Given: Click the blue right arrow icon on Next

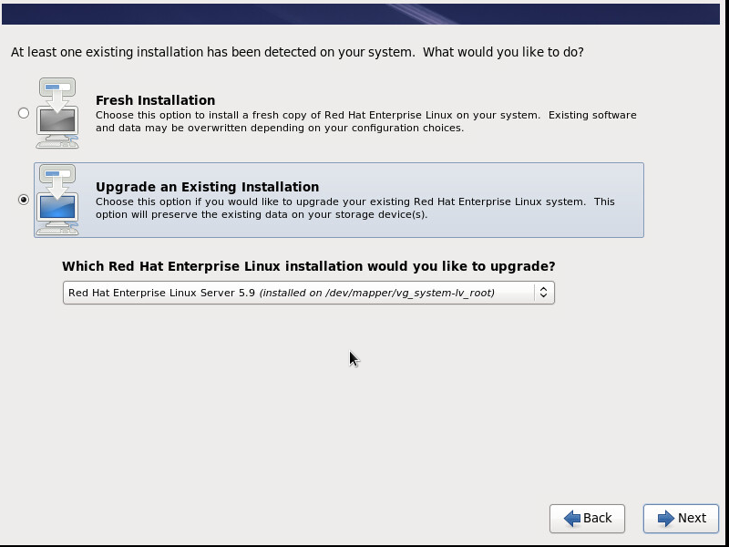Looking at the screenshot, I should (x=666, y=518).
